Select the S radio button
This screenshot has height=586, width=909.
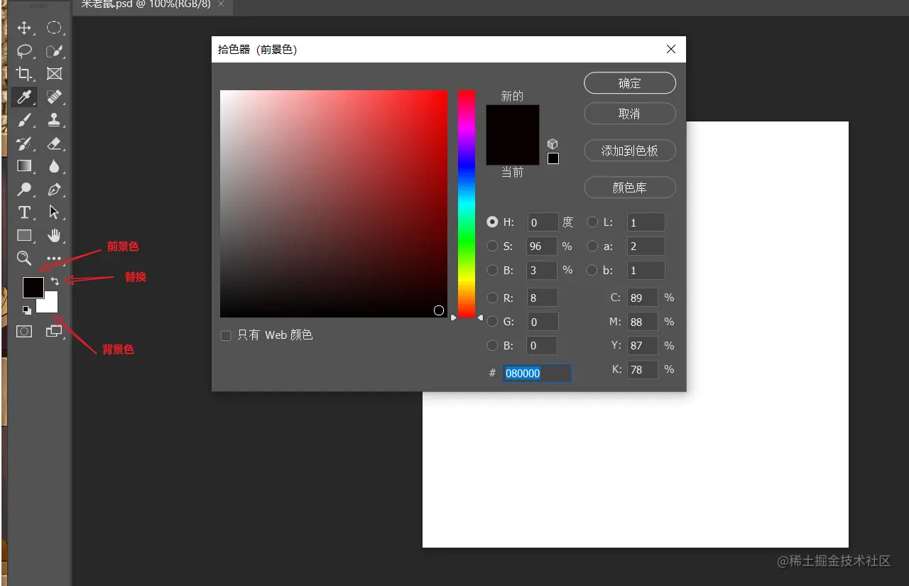click(x=492, y=246)
